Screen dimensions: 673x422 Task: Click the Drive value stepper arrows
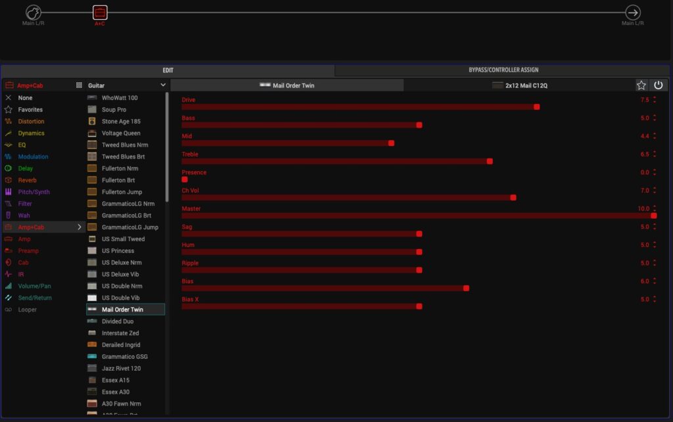(x=655, y=100)
